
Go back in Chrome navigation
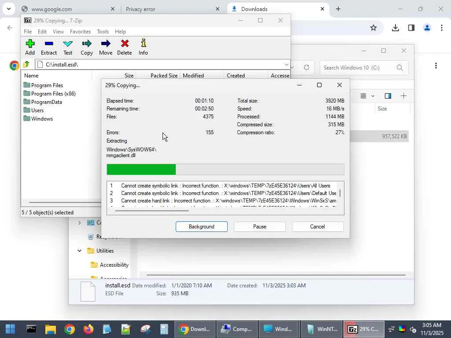(10, 28)
